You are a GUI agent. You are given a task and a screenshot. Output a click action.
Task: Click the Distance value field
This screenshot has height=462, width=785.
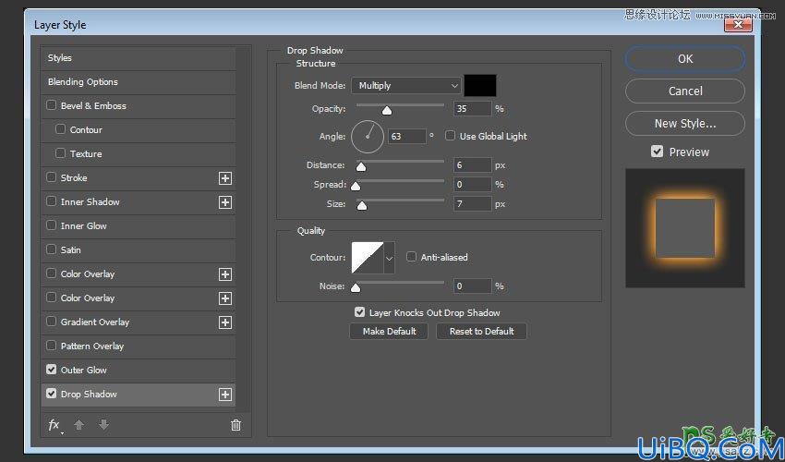pos(472,164)
